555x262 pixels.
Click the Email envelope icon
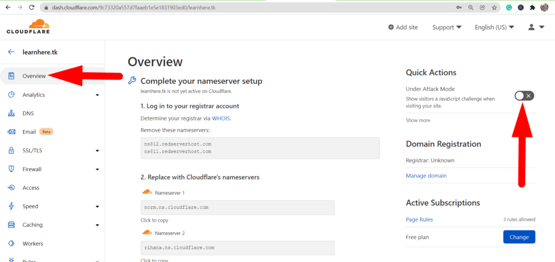11,132
